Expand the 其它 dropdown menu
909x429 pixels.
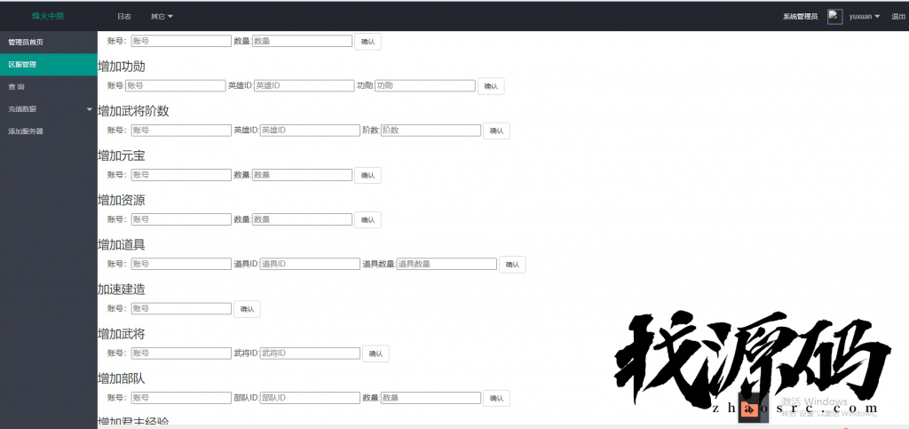click(162, 16)
